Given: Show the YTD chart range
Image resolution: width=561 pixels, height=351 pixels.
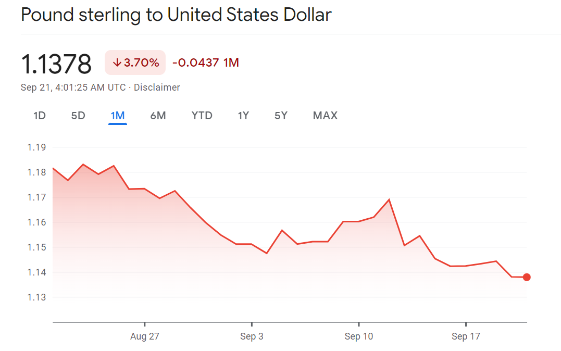Looking at the screenshot, I should (202, 116).
